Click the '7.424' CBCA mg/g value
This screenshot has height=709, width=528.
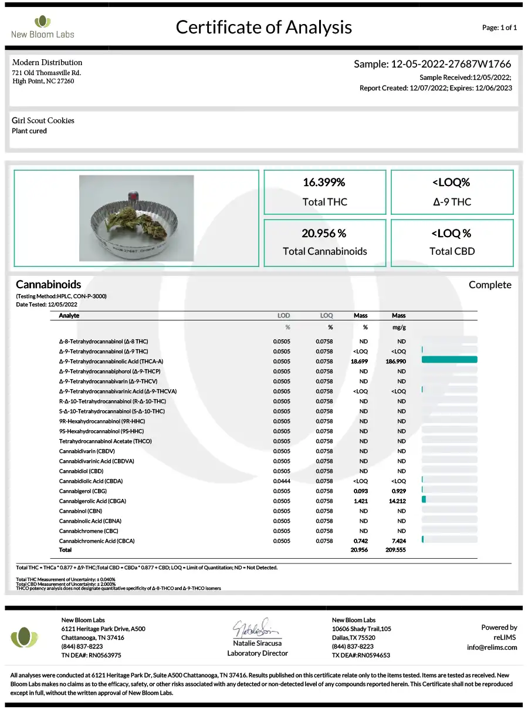399,541
